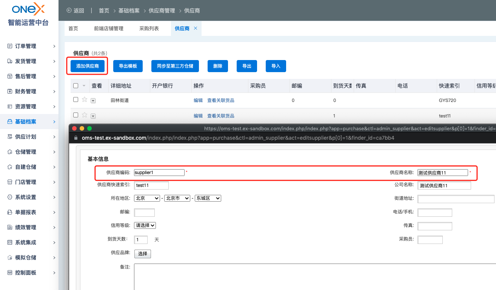
Task: Click the 删除 button
Action: 218,66
